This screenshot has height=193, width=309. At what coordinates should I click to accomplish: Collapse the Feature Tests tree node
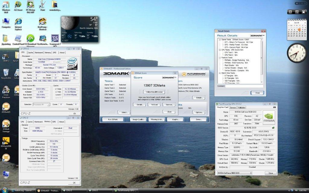point(220,58)
